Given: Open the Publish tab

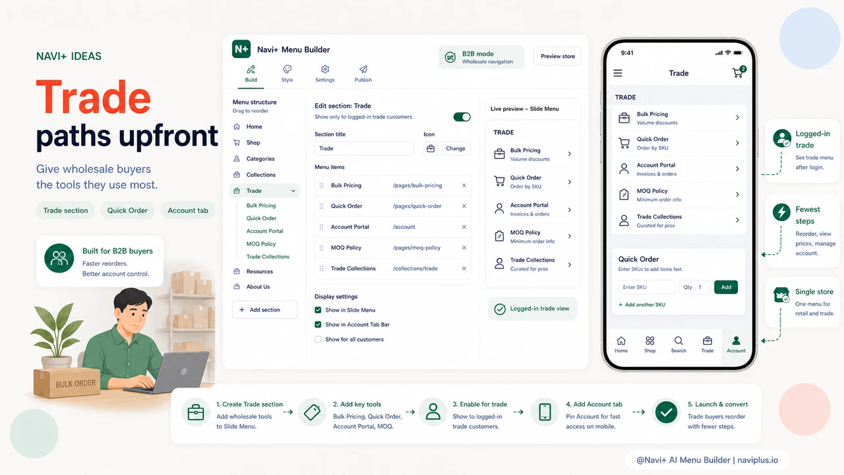Looking at the screenshot, I should click(363, 74).
